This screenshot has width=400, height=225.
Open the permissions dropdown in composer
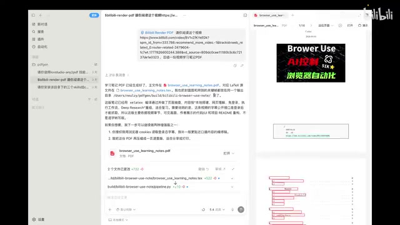tap(126, 210)
